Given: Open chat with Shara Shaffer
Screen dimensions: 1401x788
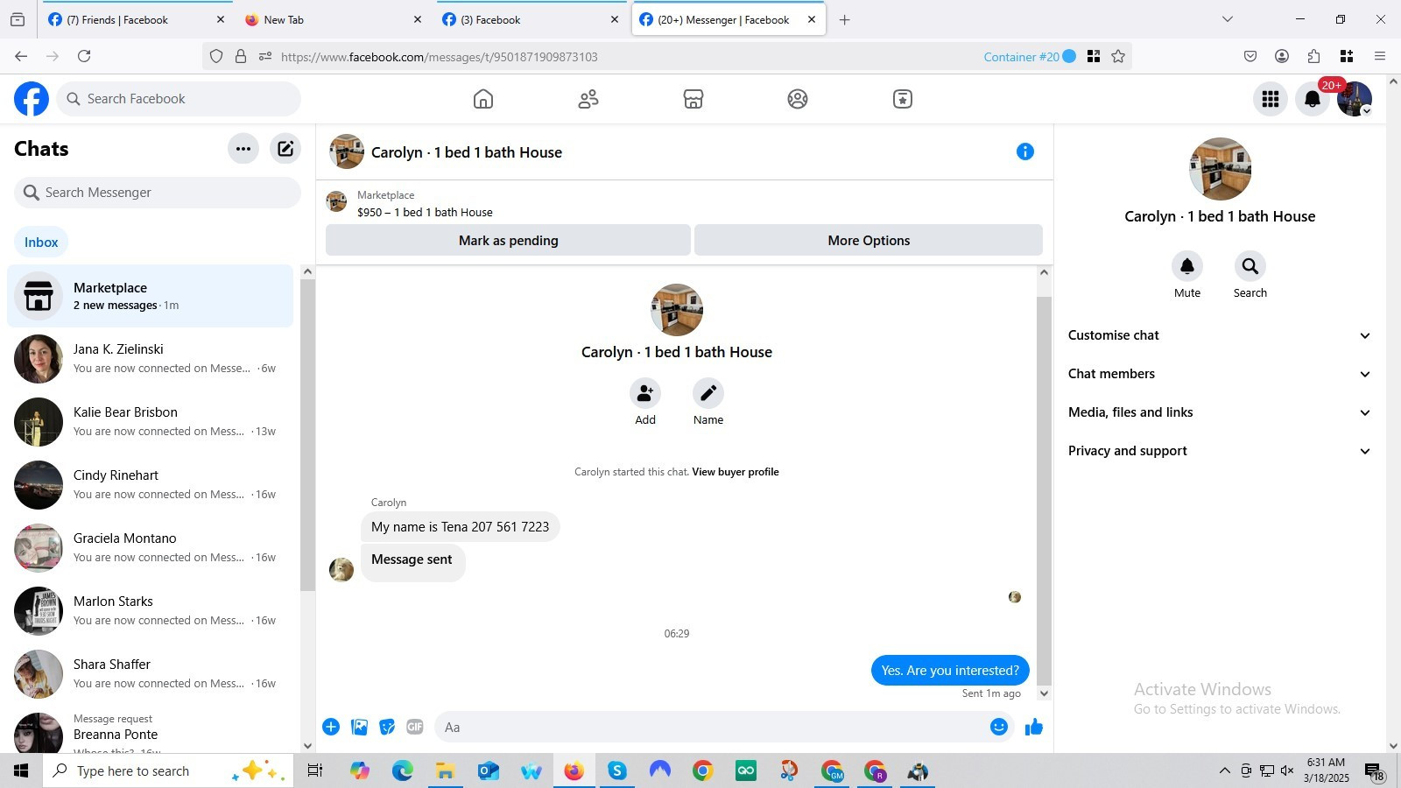Looking at the screenshot, I should click(x=150, y=674).
